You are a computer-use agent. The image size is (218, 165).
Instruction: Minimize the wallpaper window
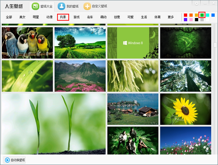(x=205, y=3)
